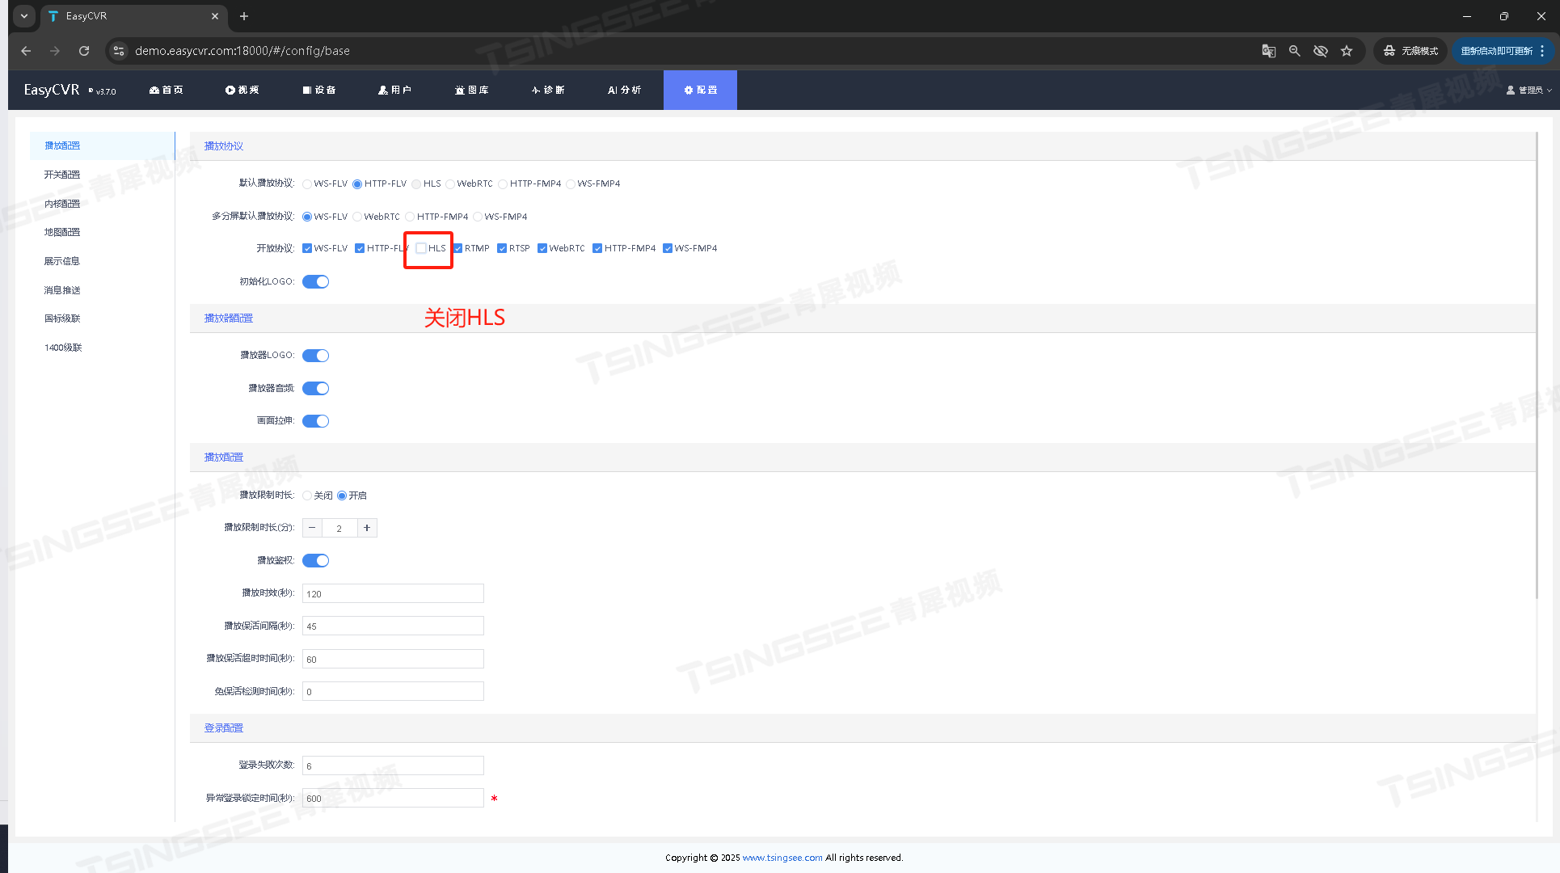
Task: Open the new tab plus button
Action: [x=244, y=16]
